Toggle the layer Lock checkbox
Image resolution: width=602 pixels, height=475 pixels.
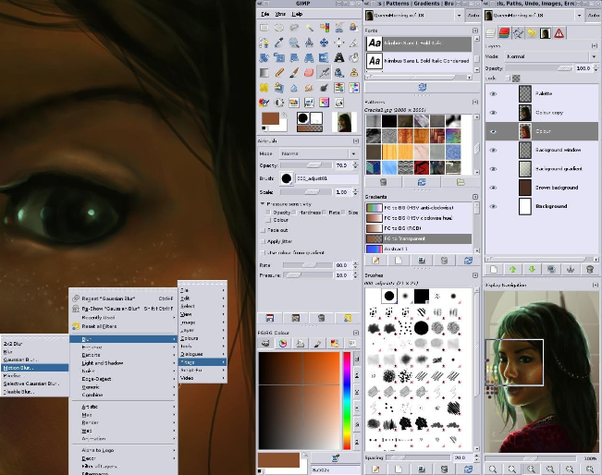(508, 79)
